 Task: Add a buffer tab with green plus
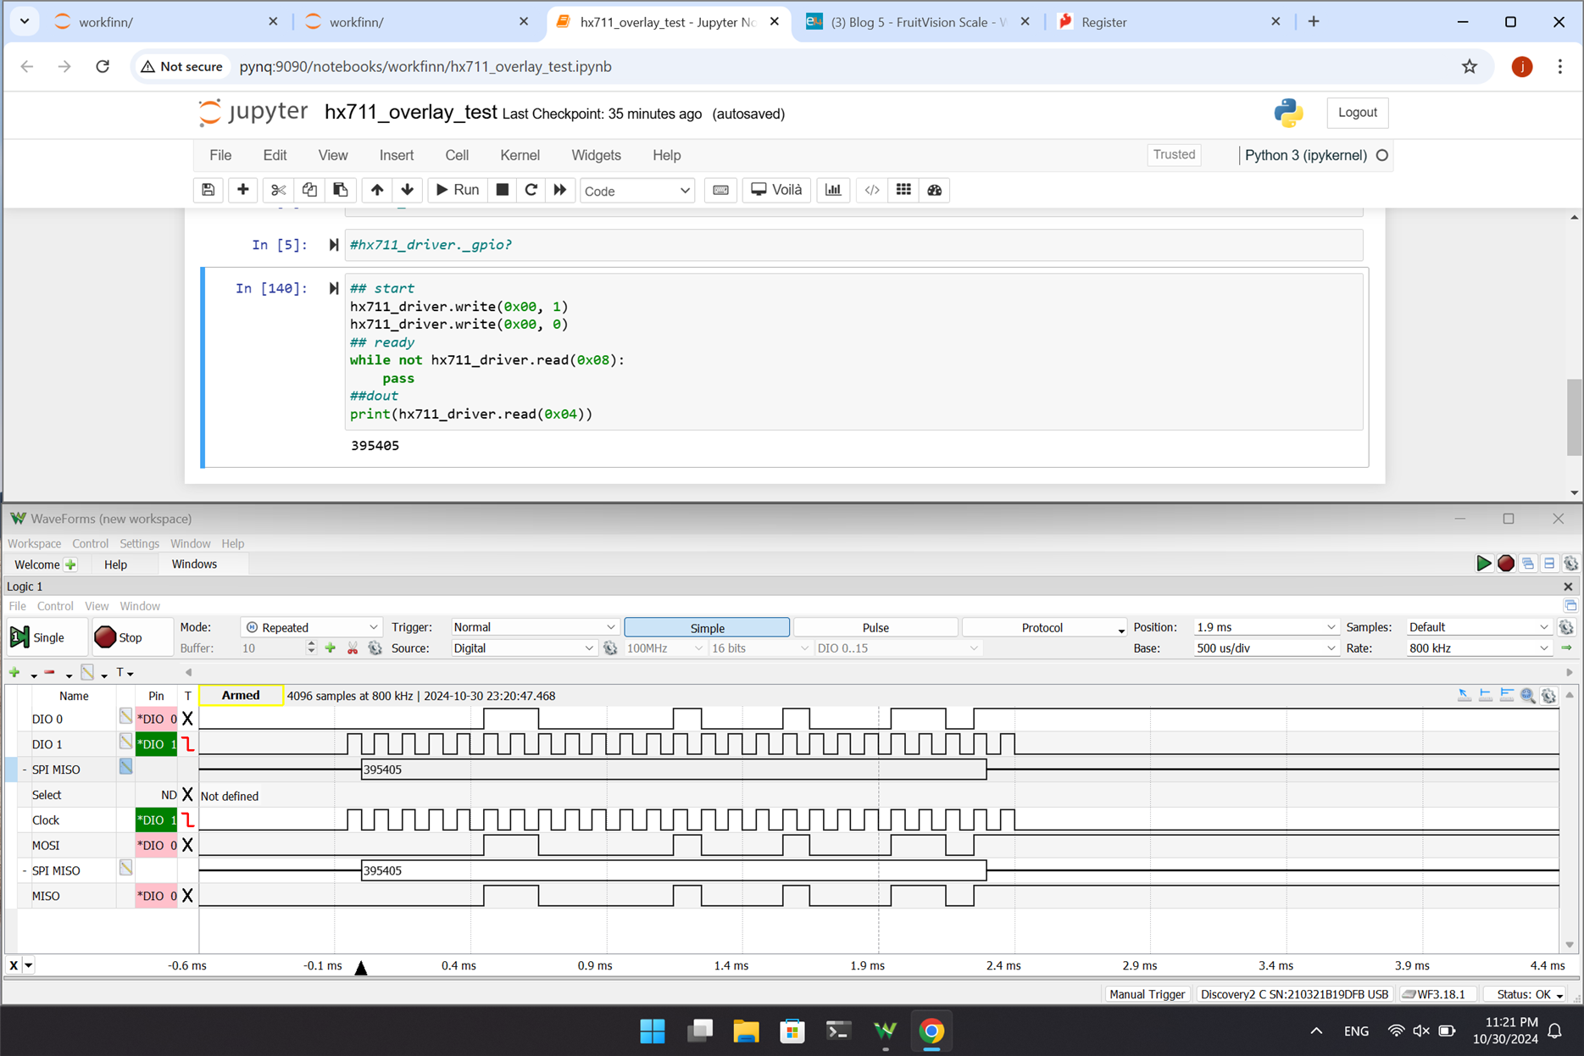(331, 648)
